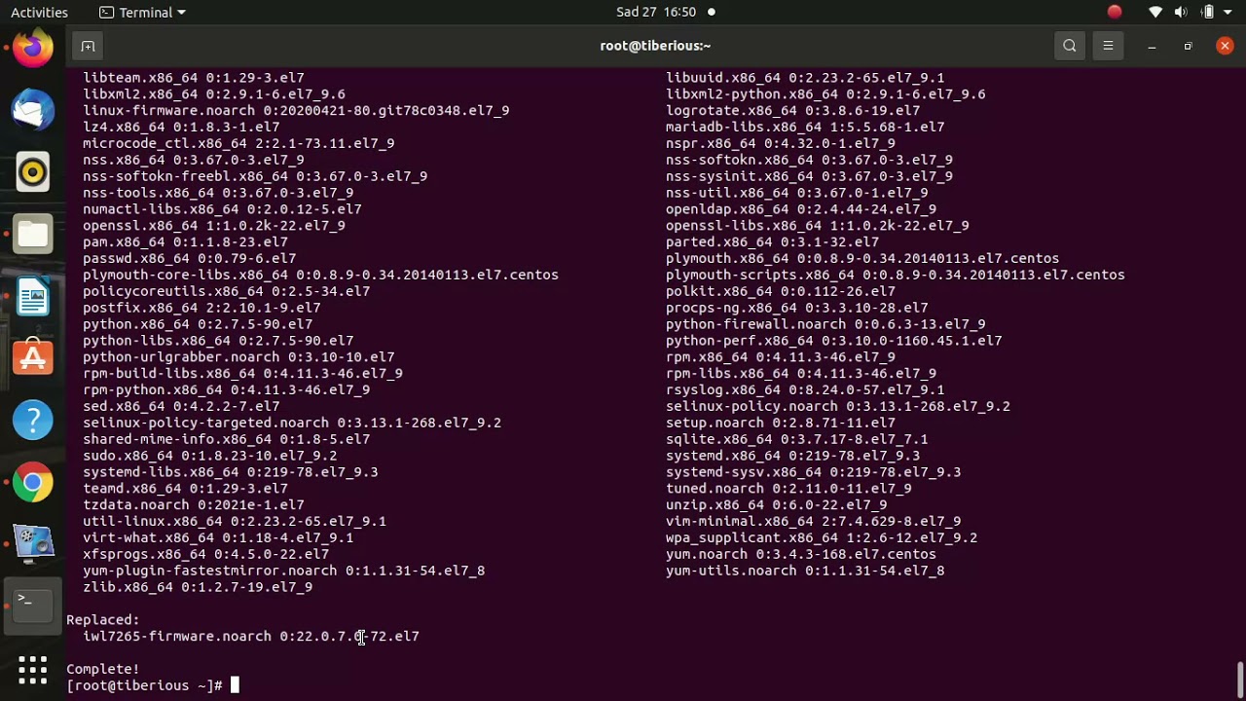1246x701 pixels.
Task: Open the Files manager in dock
Action: coord(32,234)
